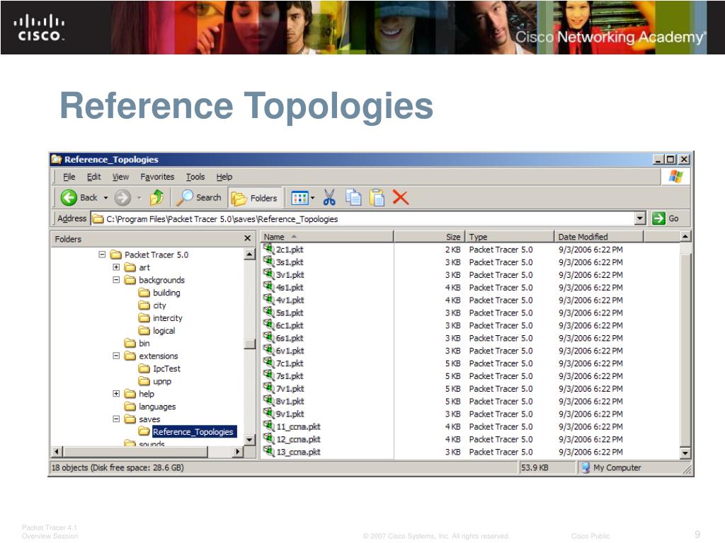Open the Favorites menu
The image size is (725, 543).
coord(157,177)
